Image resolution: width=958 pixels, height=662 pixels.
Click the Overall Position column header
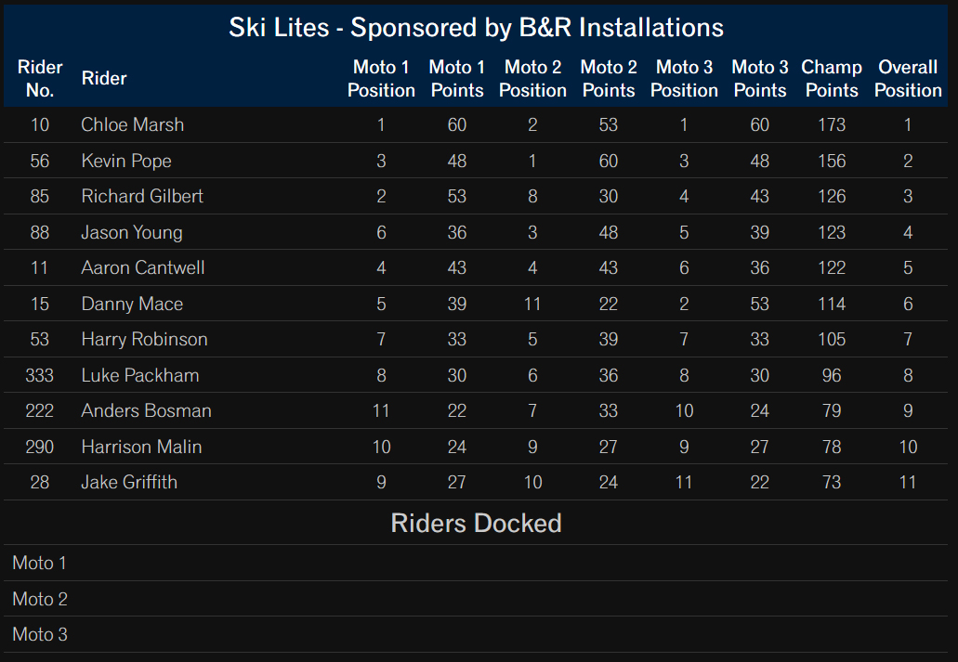908,79
